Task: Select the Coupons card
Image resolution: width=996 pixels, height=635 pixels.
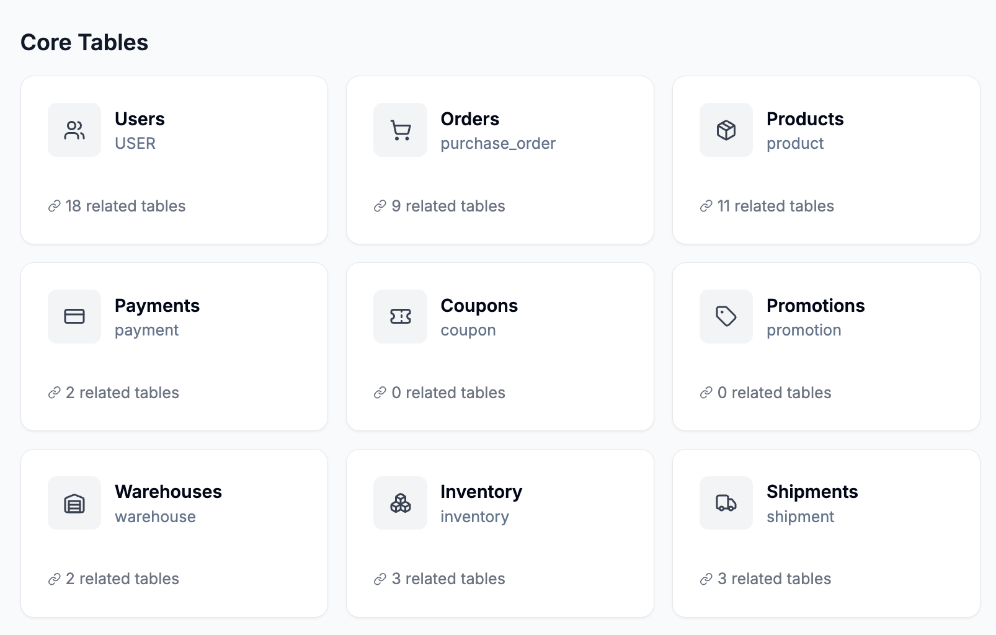Action: tap(500, 347)
